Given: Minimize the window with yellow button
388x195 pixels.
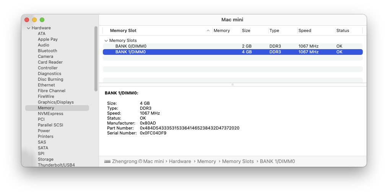Looking at the screenshot, I should (34, 20).
